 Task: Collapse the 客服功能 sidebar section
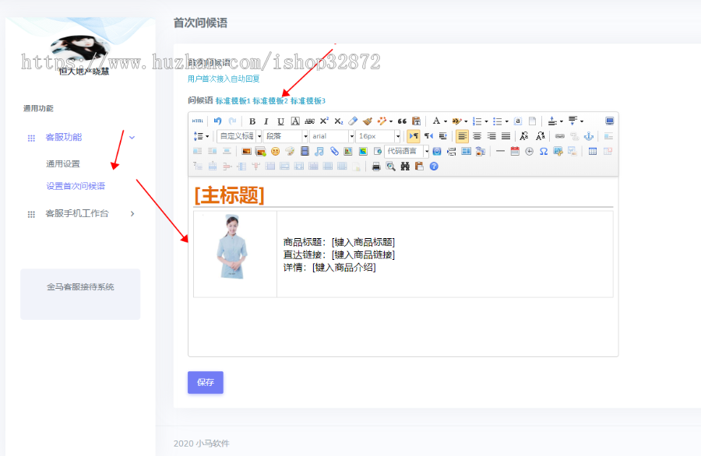(131, 136)
